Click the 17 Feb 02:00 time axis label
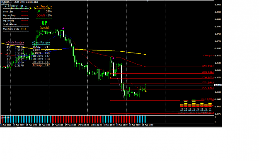The image size is (259, 161). [x=57, y=125]
